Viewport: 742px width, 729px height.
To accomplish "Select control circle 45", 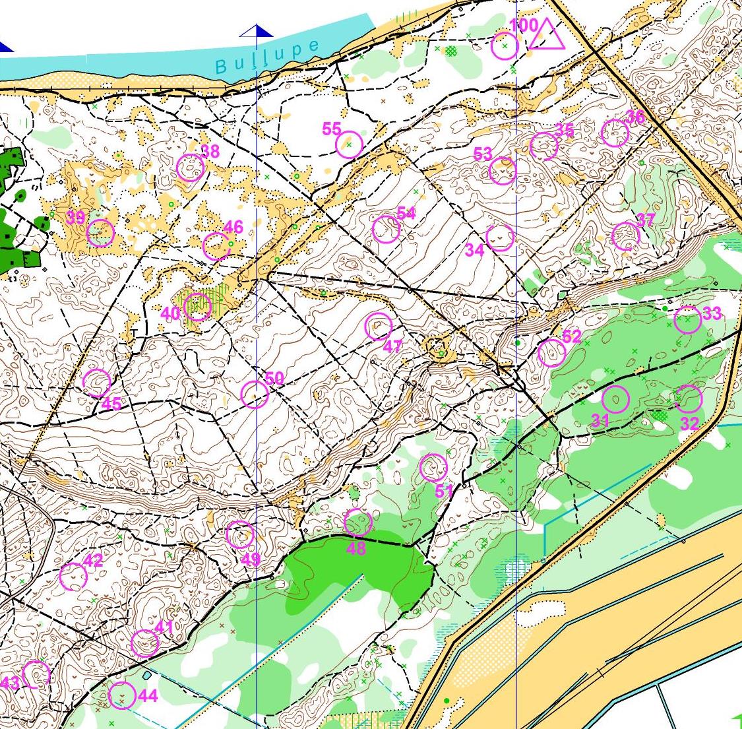I will [x=97, y=383].
